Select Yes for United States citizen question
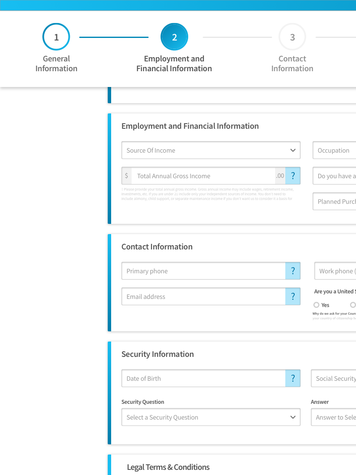Image resolution: width=356 pixels, height=475 pixels. [316, 305]
